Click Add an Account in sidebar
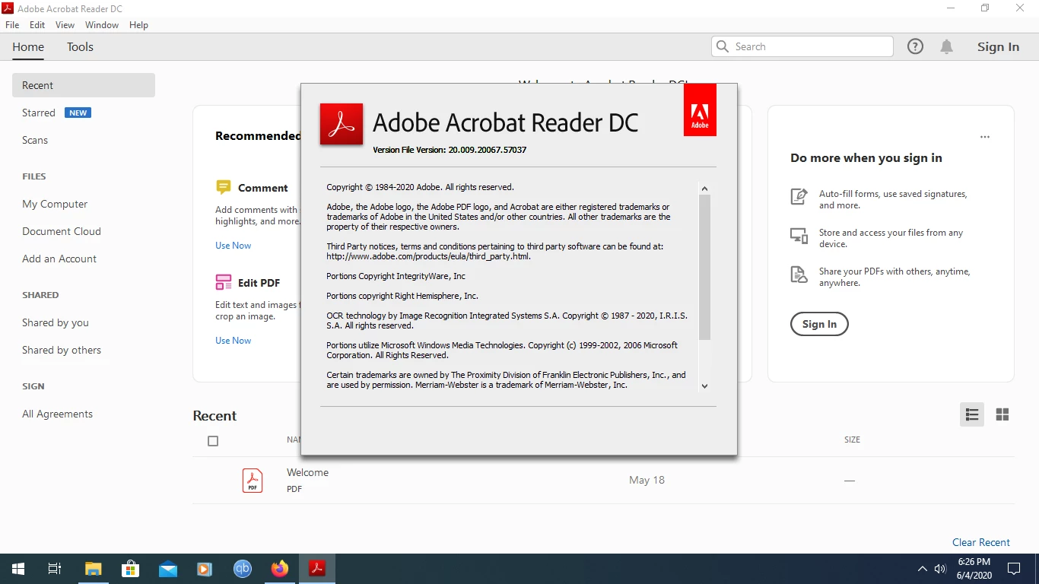The height and width of the screenshot is (584, 1039). click(x=59, y=259)
